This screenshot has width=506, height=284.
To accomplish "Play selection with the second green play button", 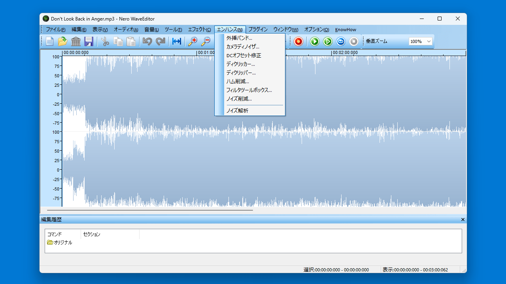I will point(328,41).
